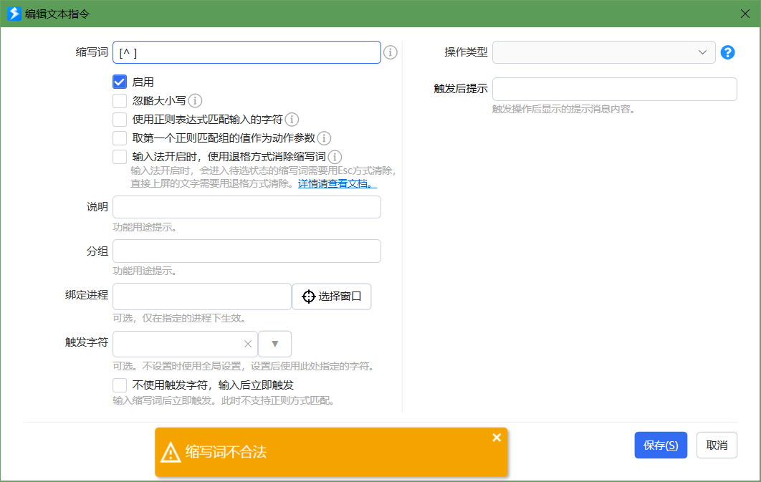
Task: Close the 编辑文本指令 dialog window
Action: pos(745,14)
